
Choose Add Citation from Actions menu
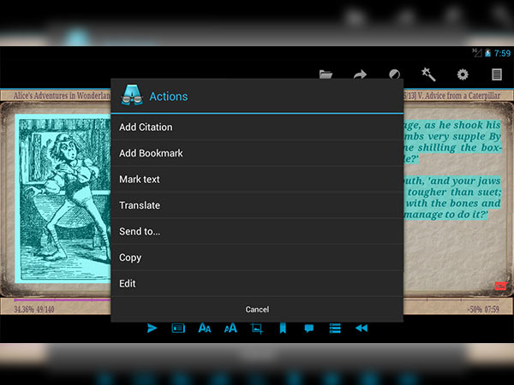click(257, 127)
